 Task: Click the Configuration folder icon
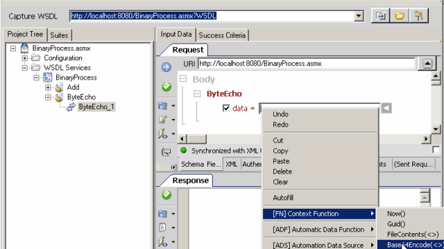click(35, 58)
